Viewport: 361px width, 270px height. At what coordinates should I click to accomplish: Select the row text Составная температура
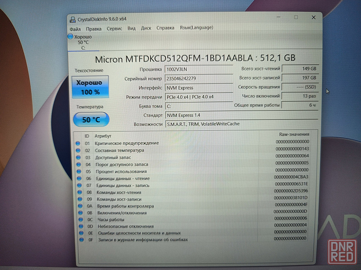120,150
